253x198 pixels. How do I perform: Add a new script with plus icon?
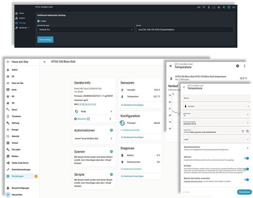[112, 175]
